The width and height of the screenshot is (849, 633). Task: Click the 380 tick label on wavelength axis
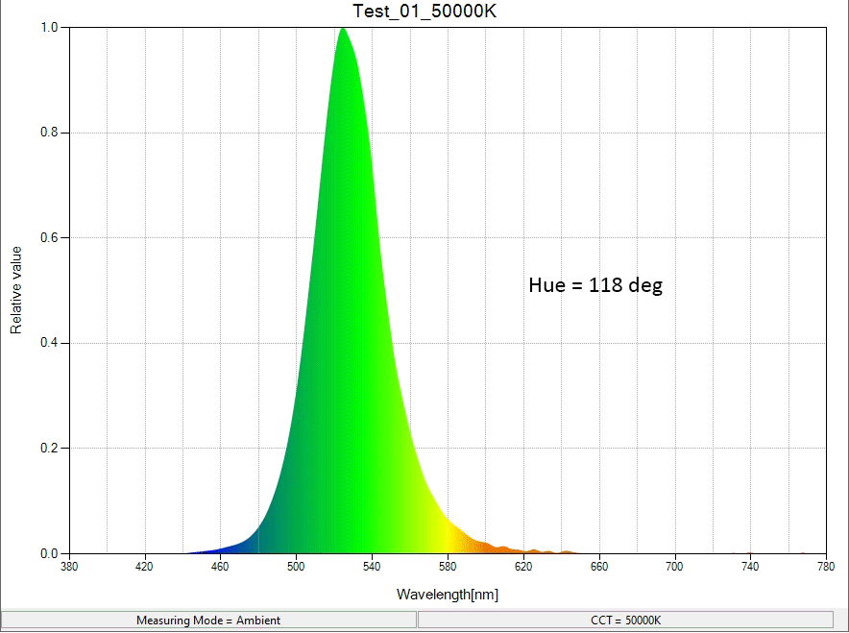[69, 567]
